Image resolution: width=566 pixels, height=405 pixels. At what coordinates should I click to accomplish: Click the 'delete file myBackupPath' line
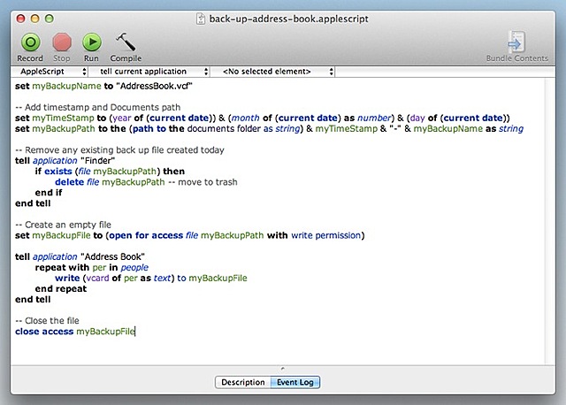coord(146,182)
